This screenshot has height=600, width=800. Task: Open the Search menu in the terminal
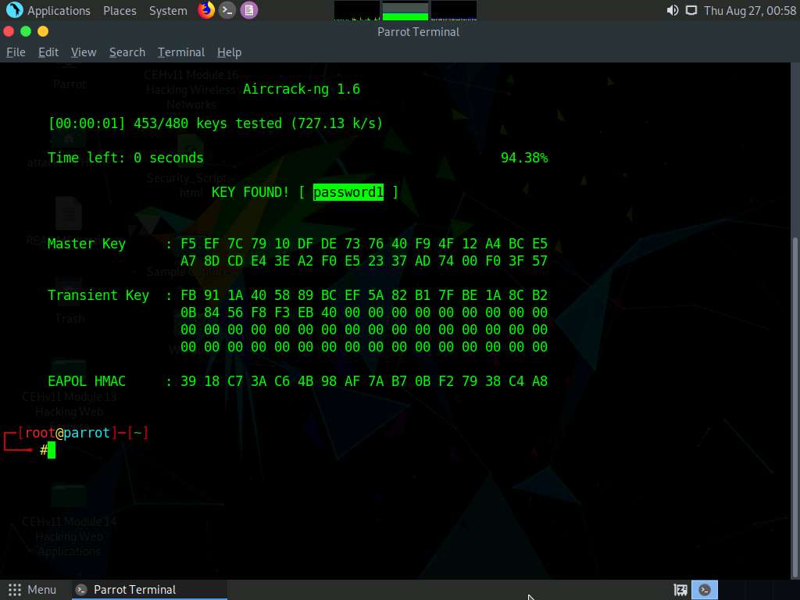coord(127,52)
